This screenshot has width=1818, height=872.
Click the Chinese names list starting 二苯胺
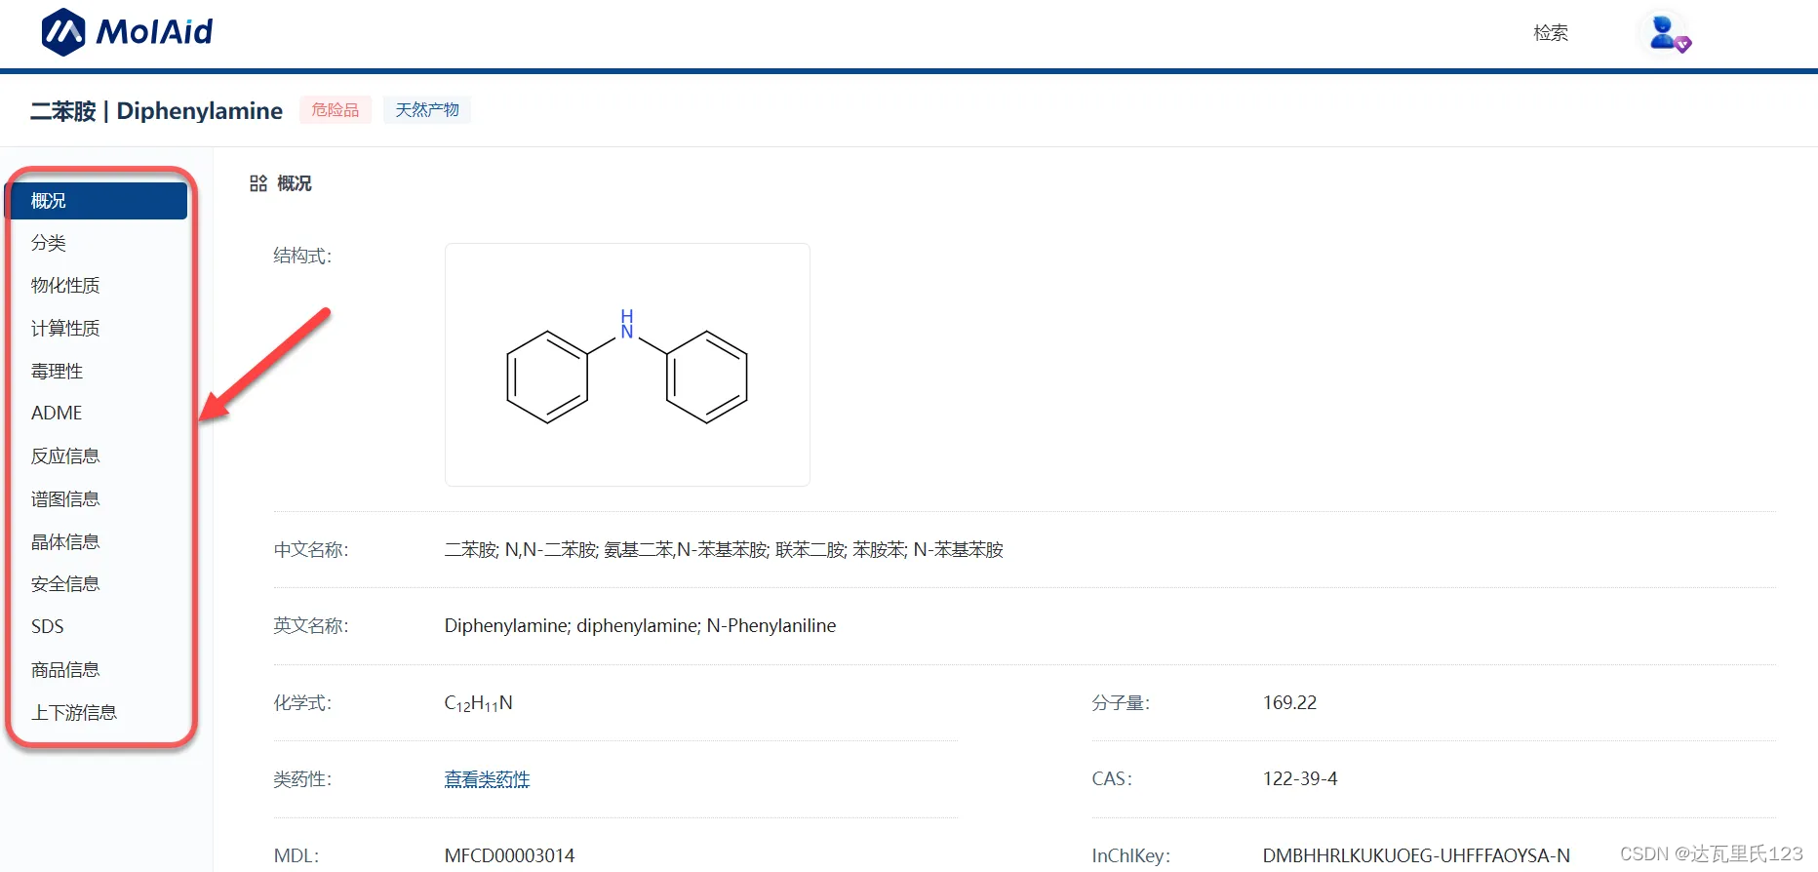724,550
